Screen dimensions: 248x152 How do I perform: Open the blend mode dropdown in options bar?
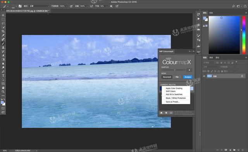39,6
